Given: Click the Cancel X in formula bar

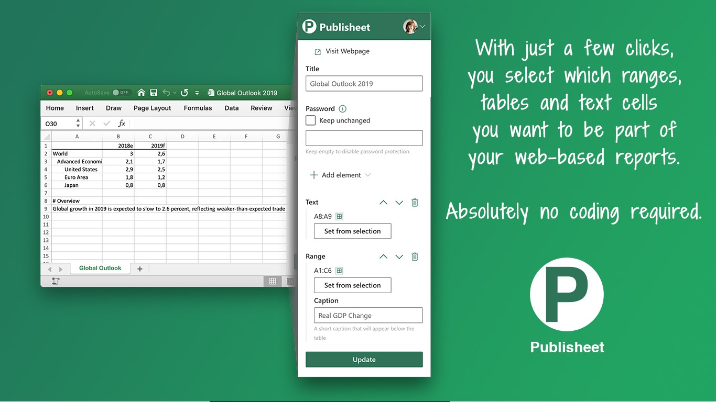Looking at the screenshot, I should click(92, 124).
